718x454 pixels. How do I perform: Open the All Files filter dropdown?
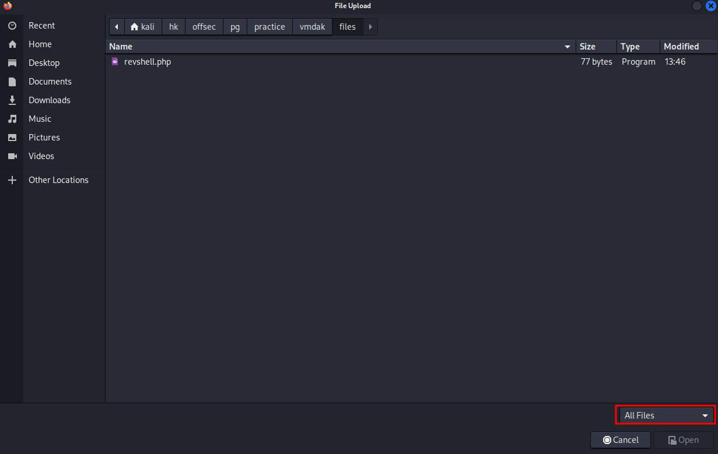pyautogui.click(x=666, y=416)
